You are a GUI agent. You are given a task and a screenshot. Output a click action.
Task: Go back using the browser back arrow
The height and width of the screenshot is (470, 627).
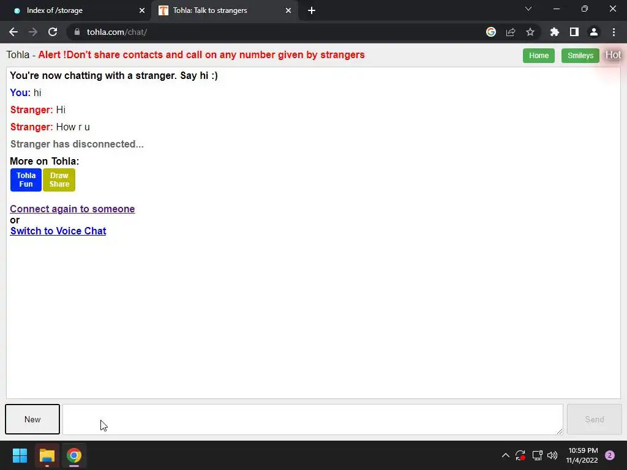pos(13,32)
